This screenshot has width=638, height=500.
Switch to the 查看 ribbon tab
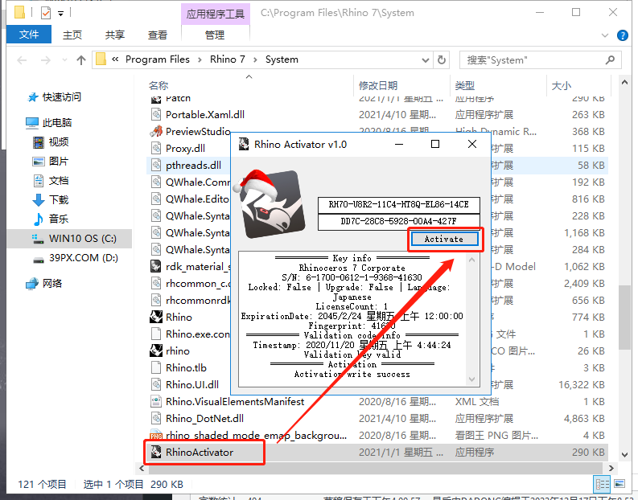click(x=158, y=35)
